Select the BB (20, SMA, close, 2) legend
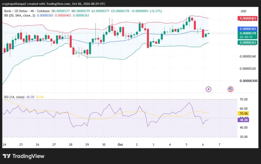261x164 pixels. (20, 15)
